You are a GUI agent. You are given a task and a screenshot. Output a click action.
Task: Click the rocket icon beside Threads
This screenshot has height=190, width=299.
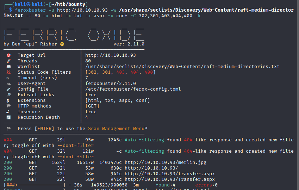pos(8,61)
